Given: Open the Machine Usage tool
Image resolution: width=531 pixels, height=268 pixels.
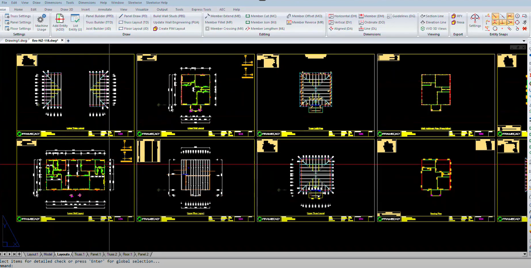Looking at the screenshot, I should click(x=41, y=22).
